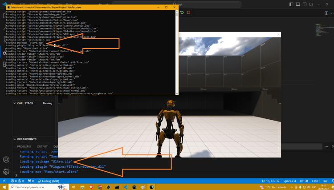Click Debug (Test) launch configuration in status bar
This screenshot has height=190, width=334.
point(48,181)
